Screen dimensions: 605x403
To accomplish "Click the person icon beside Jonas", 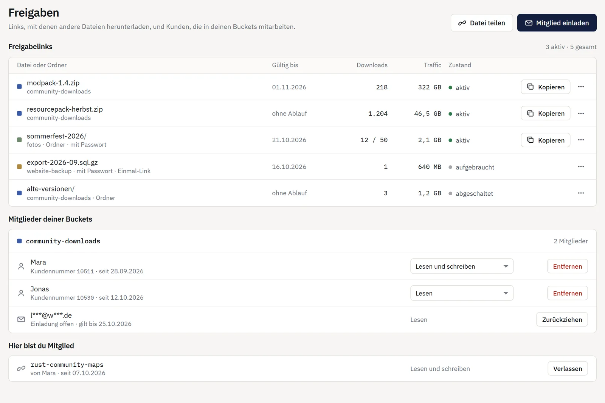I will [21, 293].
